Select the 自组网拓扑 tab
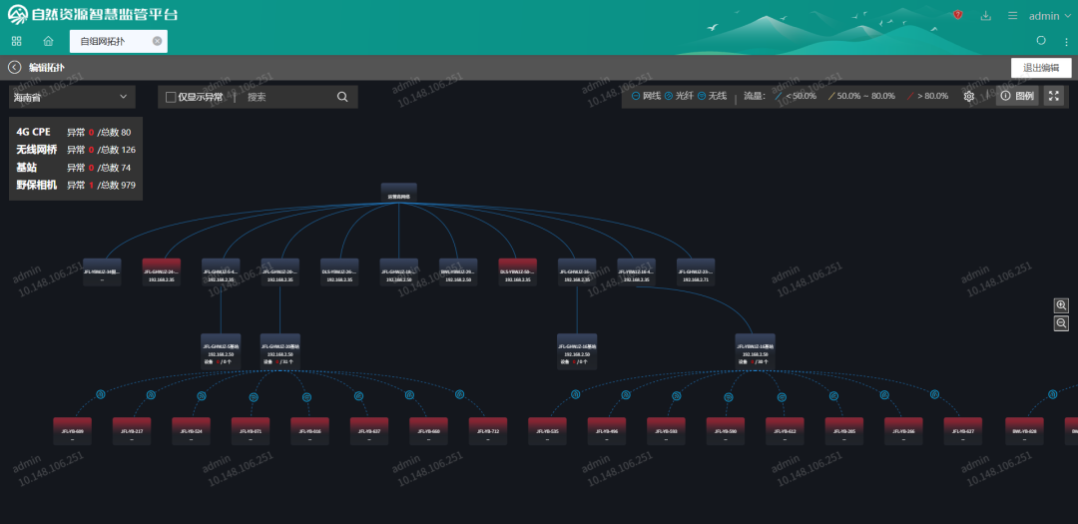 pyautogui.click(x=103, y=41)
